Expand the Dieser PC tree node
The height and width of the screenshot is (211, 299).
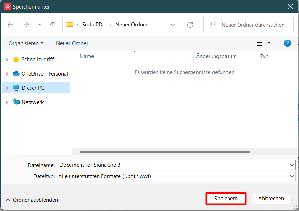coord(7,88)
